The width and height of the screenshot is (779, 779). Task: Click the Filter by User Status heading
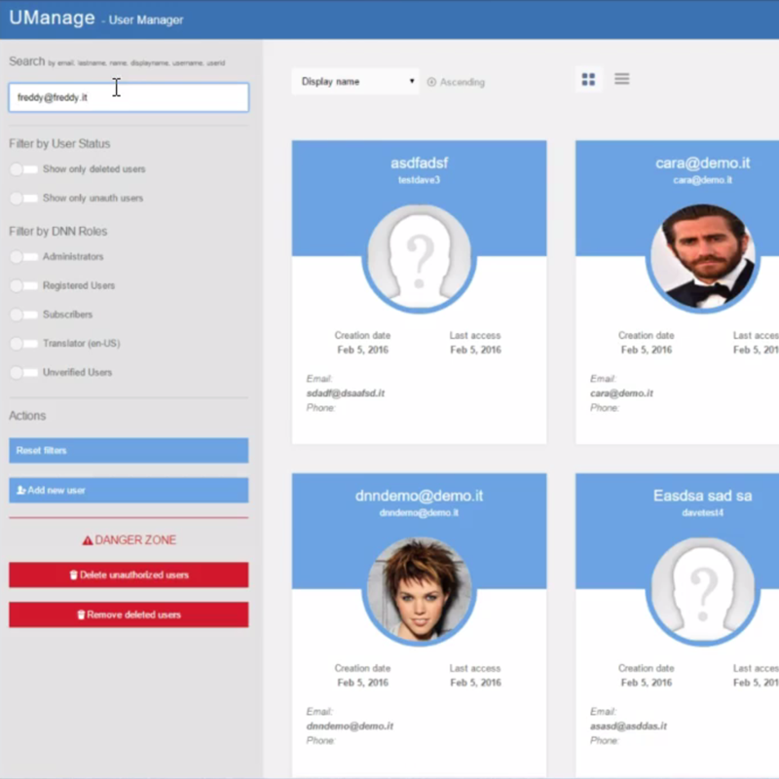click(59, 143)
